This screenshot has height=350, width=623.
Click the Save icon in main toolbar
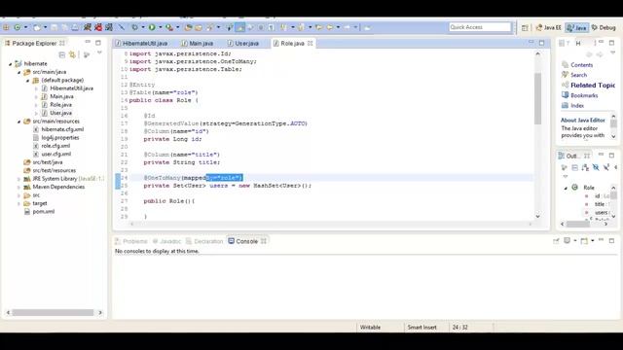[55, 27]
